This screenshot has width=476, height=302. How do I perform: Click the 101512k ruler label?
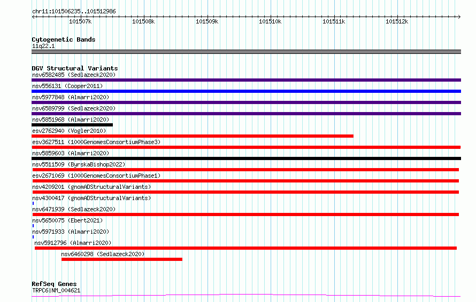coord(397,21)
